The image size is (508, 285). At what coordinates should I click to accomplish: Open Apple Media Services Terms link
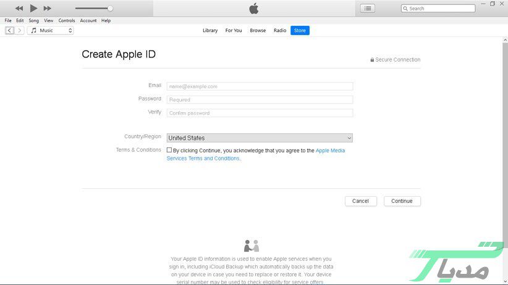330,151
